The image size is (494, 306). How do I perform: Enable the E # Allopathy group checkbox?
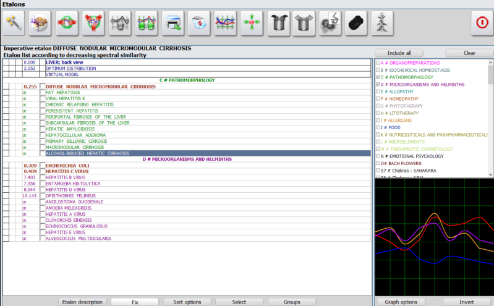pyautogui.click(x=378, y=90)
